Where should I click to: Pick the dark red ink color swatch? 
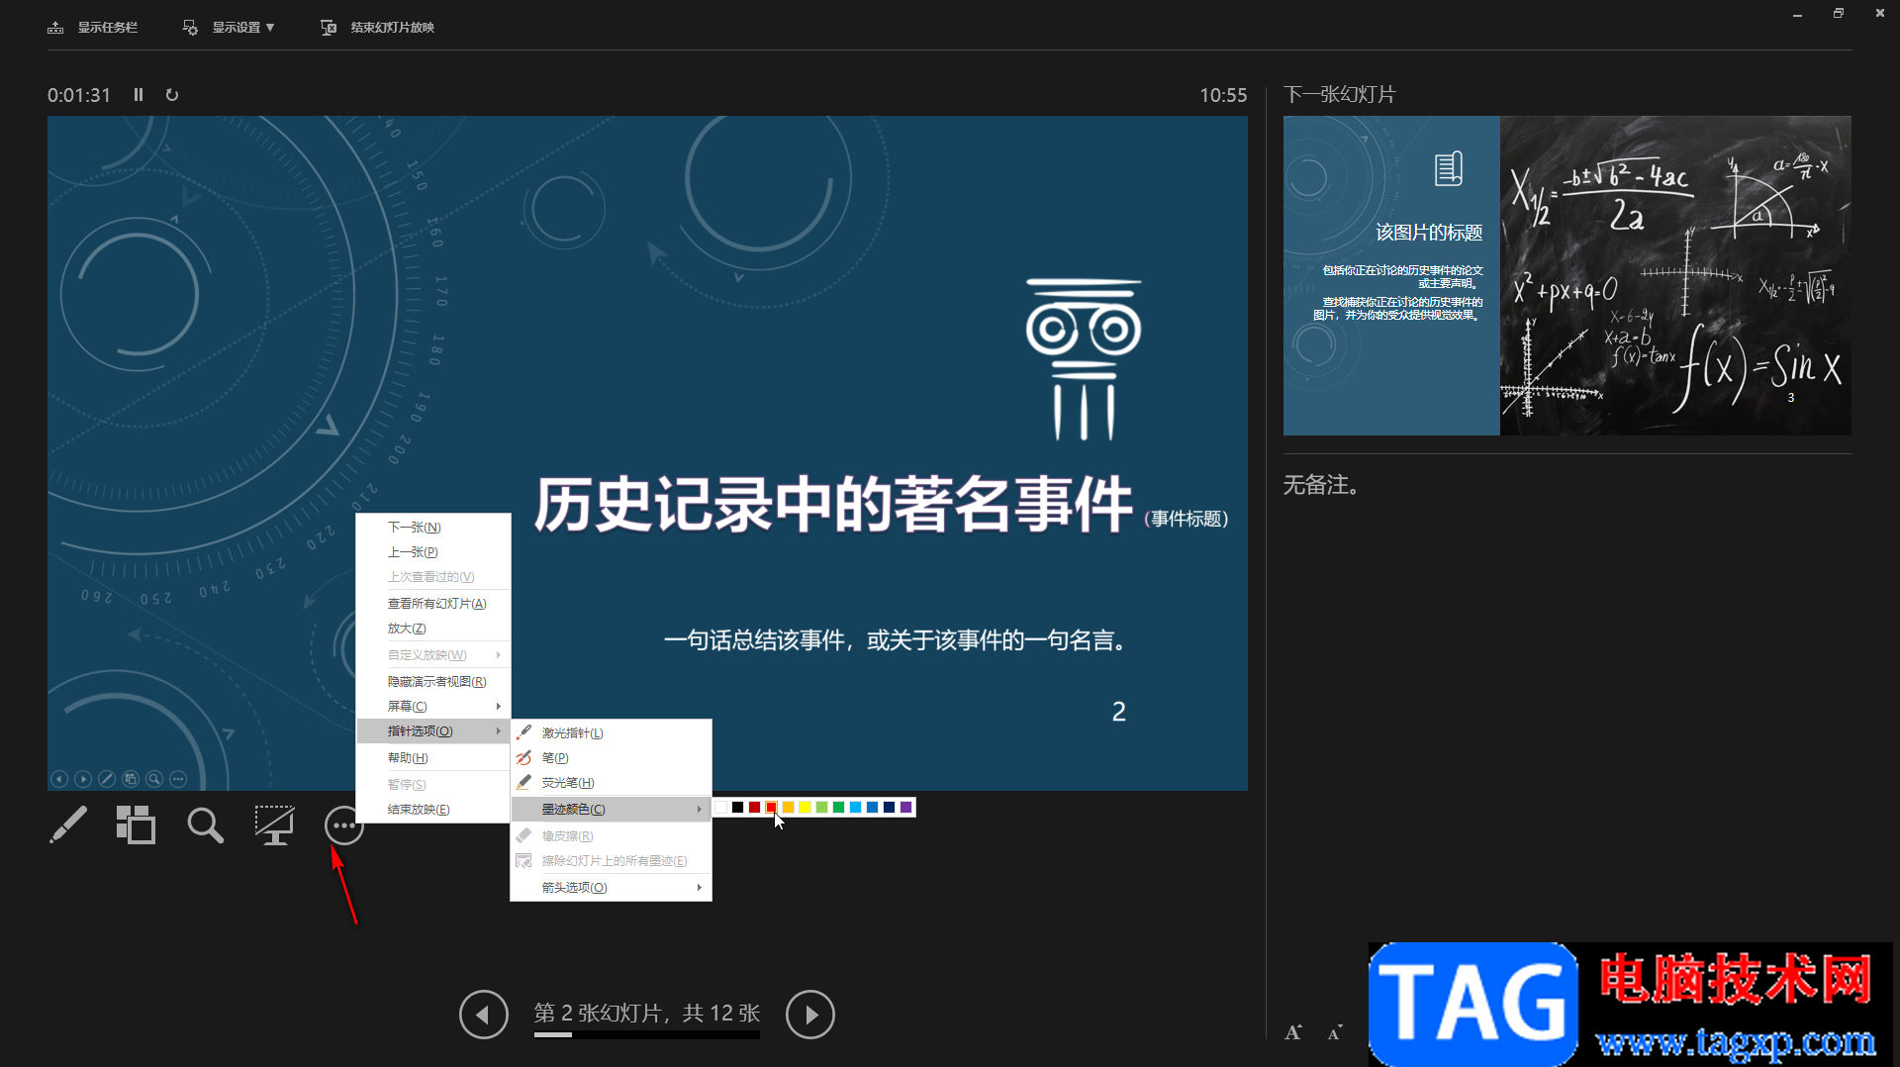tap(755, 808)
